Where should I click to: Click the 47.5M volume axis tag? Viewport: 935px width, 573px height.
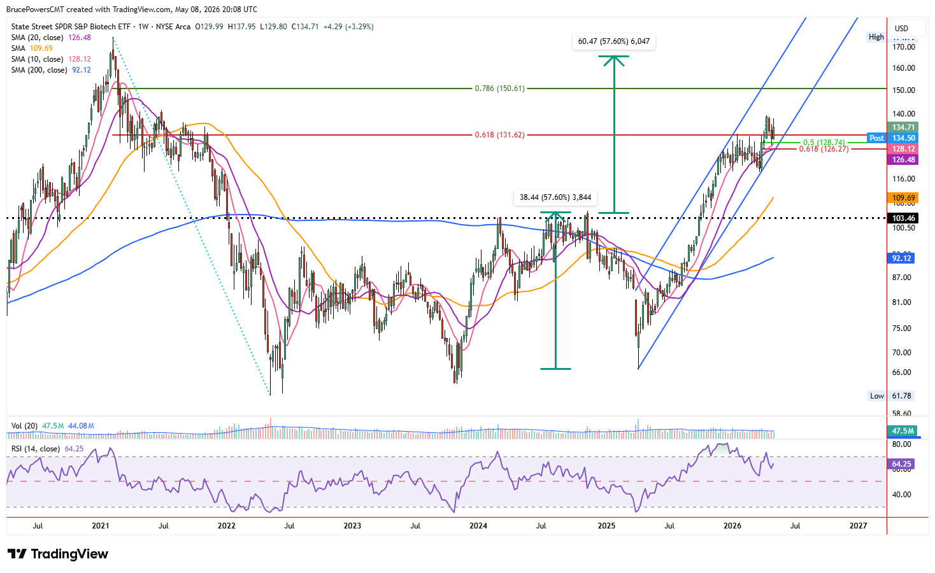903,431
